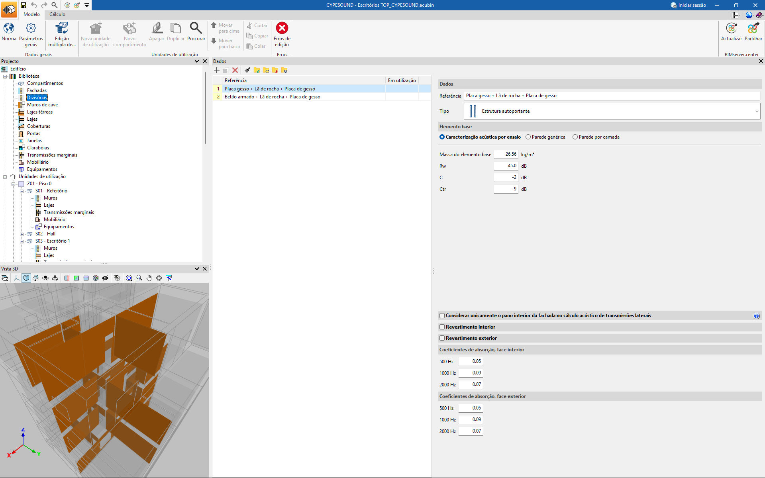765x478 pixels.
Task: Click the Norma button
Action: pyautogui.click(x=9, y=32)
